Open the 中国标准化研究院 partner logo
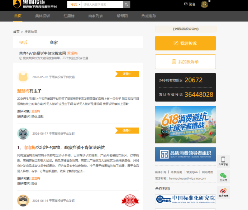Image resolution: width=248 pixels, height=210 pixels. 185,199
